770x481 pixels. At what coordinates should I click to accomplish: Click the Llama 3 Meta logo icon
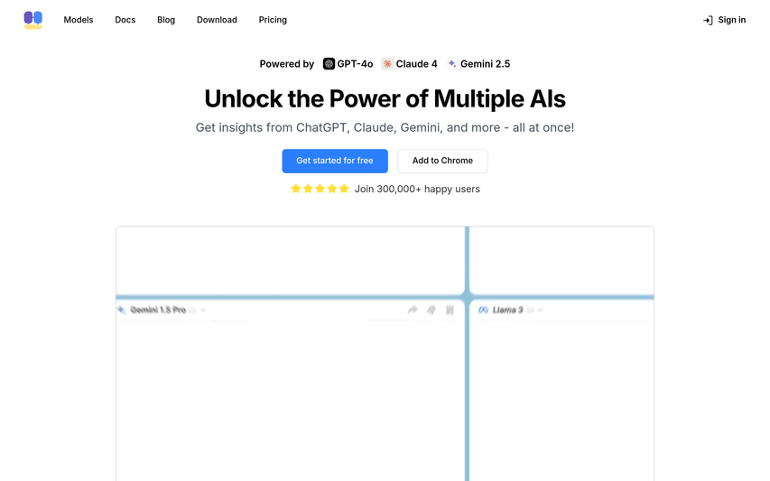[483, 310]
